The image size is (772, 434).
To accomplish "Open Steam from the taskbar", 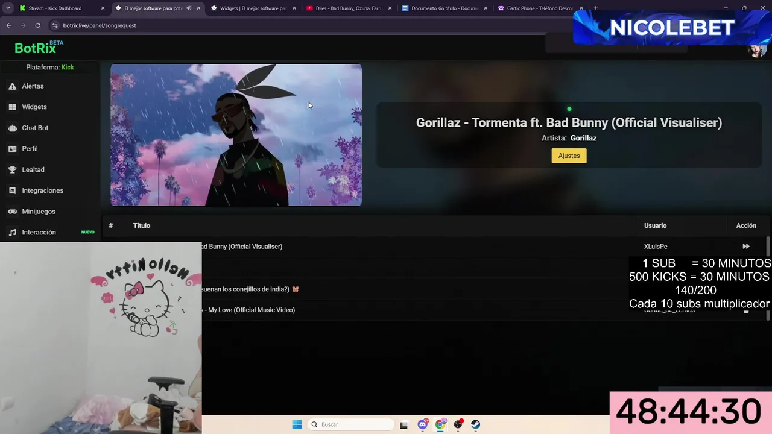I will pos(475,424).
